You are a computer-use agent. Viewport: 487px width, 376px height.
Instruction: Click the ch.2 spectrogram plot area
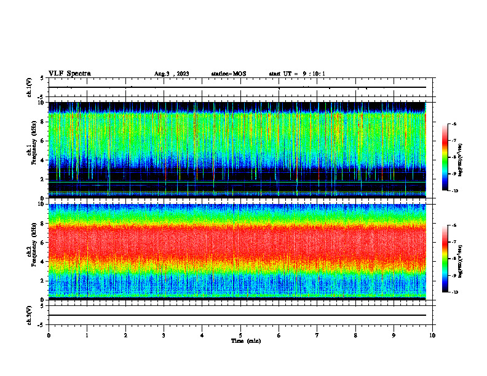point(237,252)
